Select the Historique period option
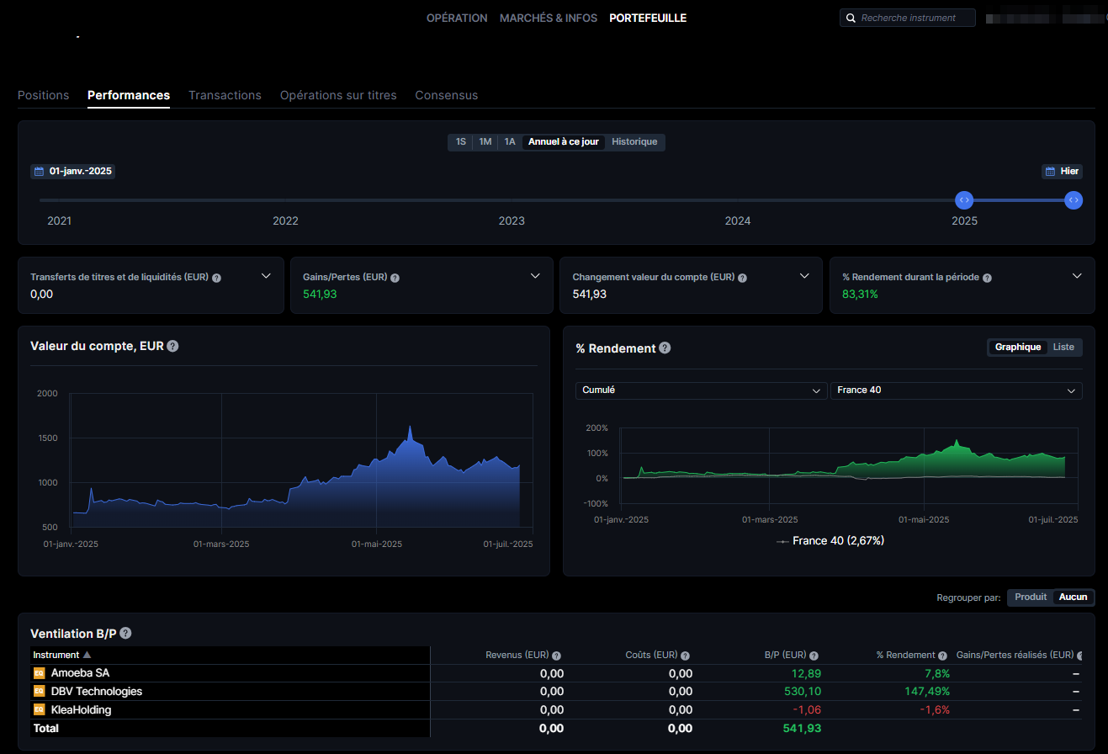This screenshot has height=754, width=1108. click(634, 142)
